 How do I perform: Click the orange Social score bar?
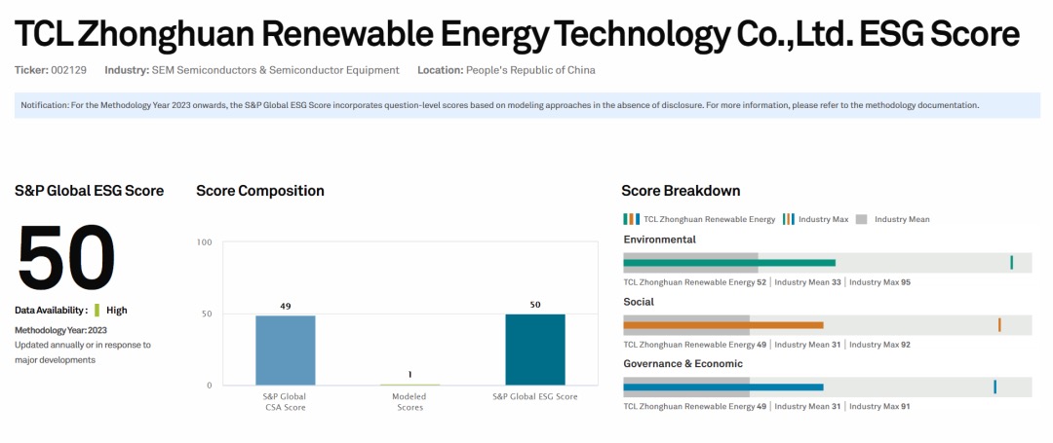point(722,325)
